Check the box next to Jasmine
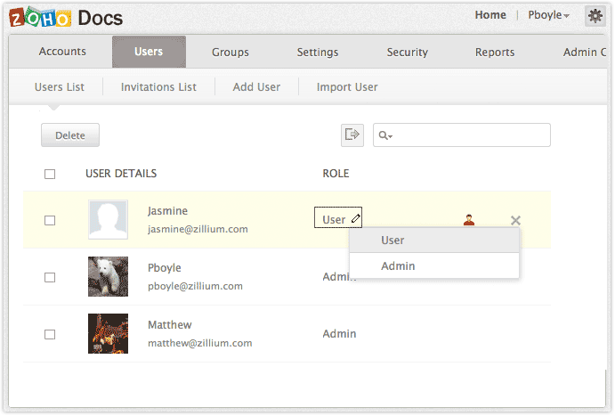This screenshot has height=416, width=615. click(x=50, y=220)
